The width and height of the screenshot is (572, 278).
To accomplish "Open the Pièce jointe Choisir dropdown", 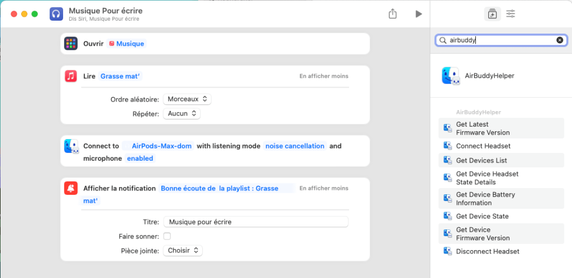I will (183, 251).
